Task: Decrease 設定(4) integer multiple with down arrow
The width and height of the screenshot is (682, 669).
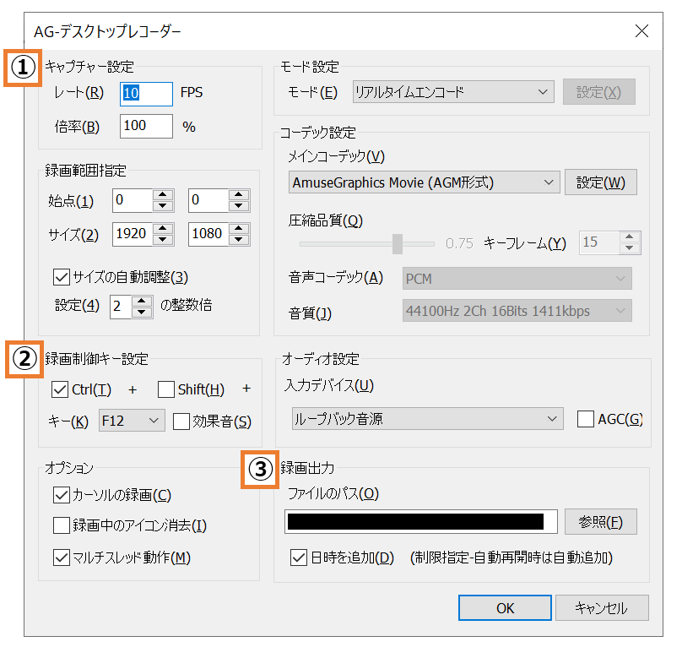Action: pyautogui.click(x=141, y=312)
